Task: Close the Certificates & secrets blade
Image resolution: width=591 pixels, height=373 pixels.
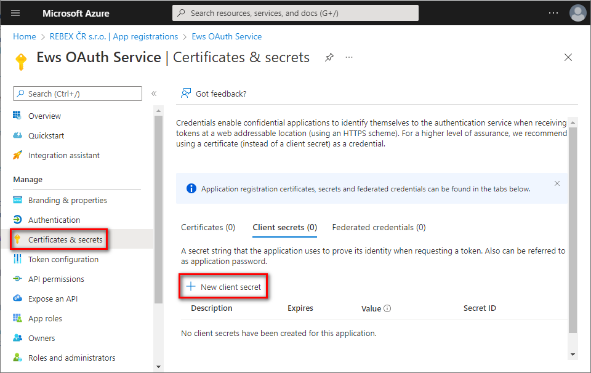Action: click(x=568, y=57)
